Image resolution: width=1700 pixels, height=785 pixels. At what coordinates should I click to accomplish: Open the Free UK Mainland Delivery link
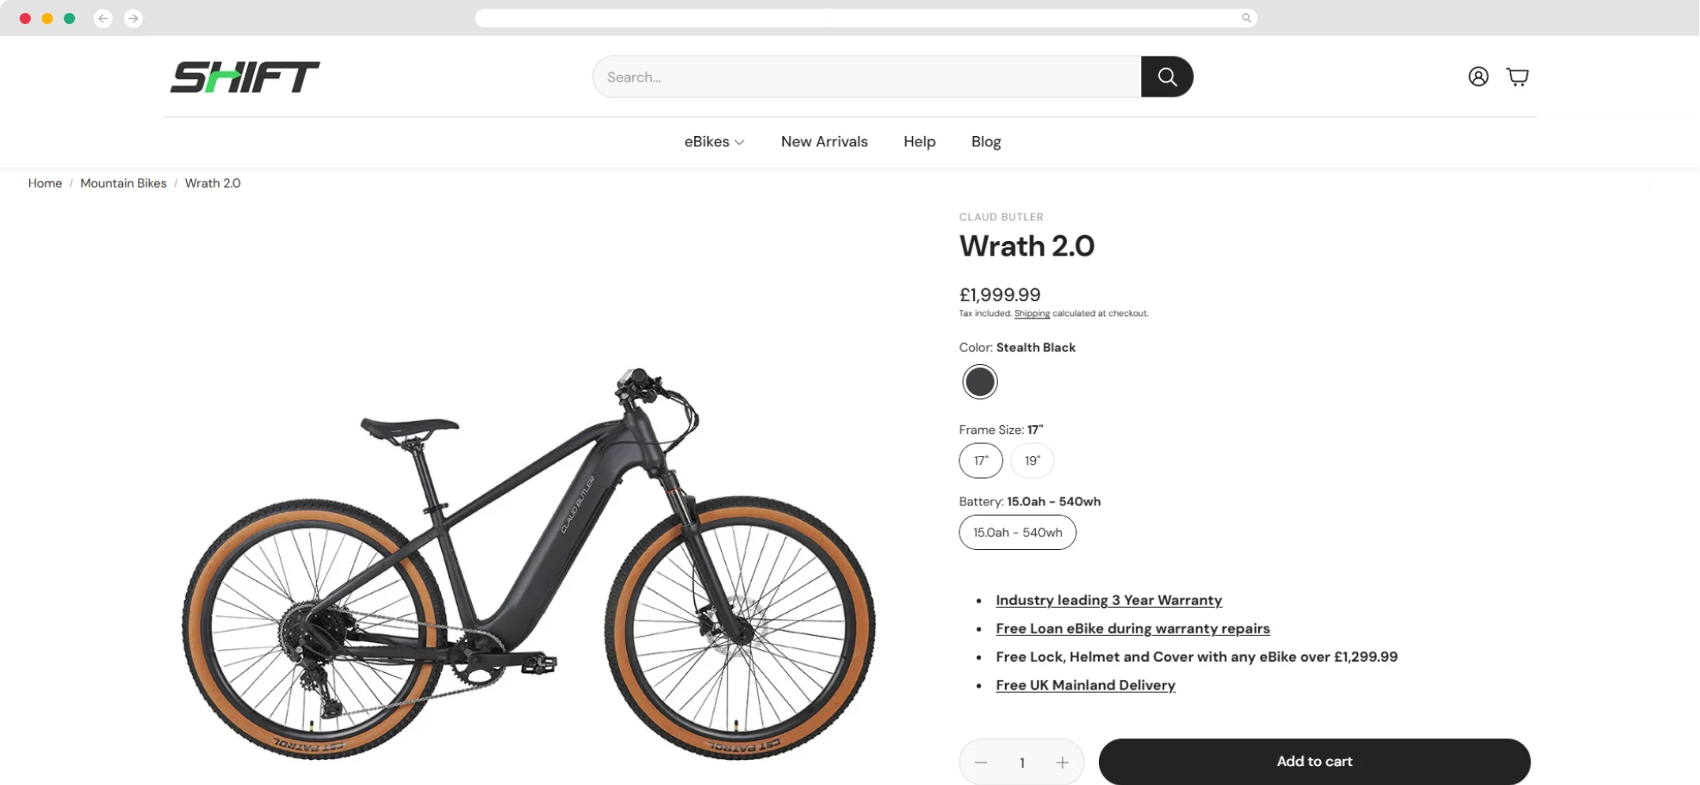pos(1085,685)
